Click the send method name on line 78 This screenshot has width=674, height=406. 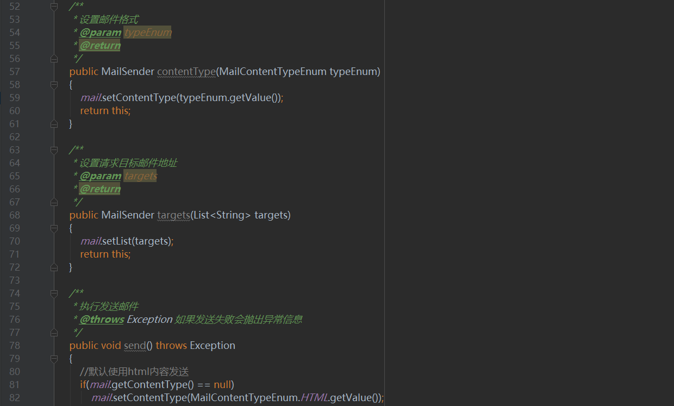click(135, 346)
